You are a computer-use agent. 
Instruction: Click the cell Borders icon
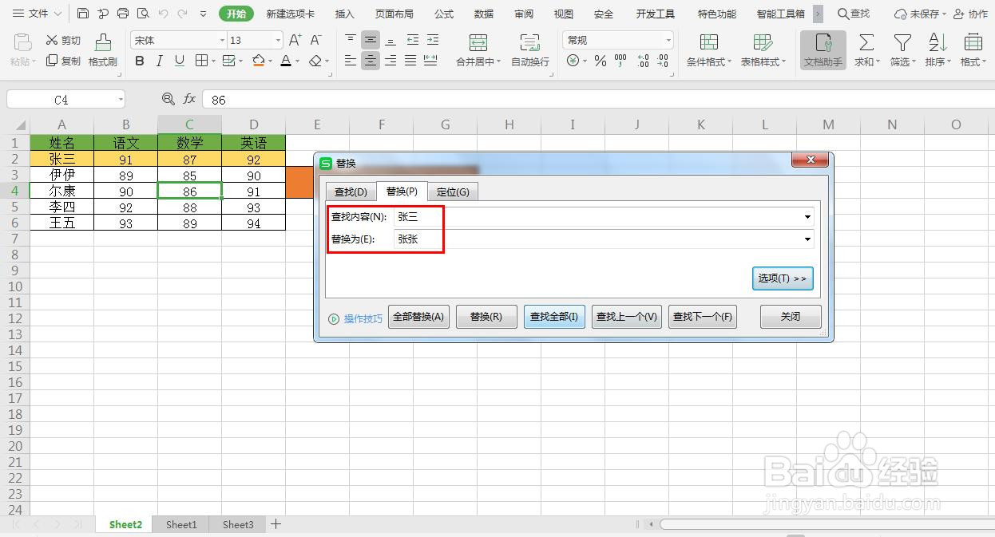pos(201,61)
